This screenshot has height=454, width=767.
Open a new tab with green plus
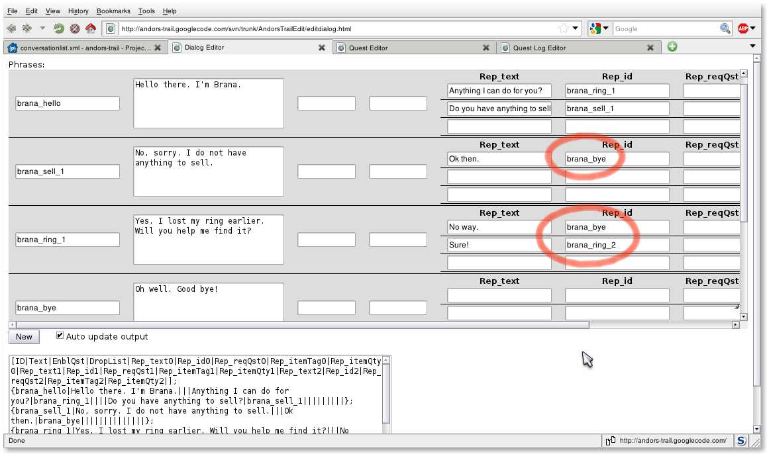pos(672,47)
